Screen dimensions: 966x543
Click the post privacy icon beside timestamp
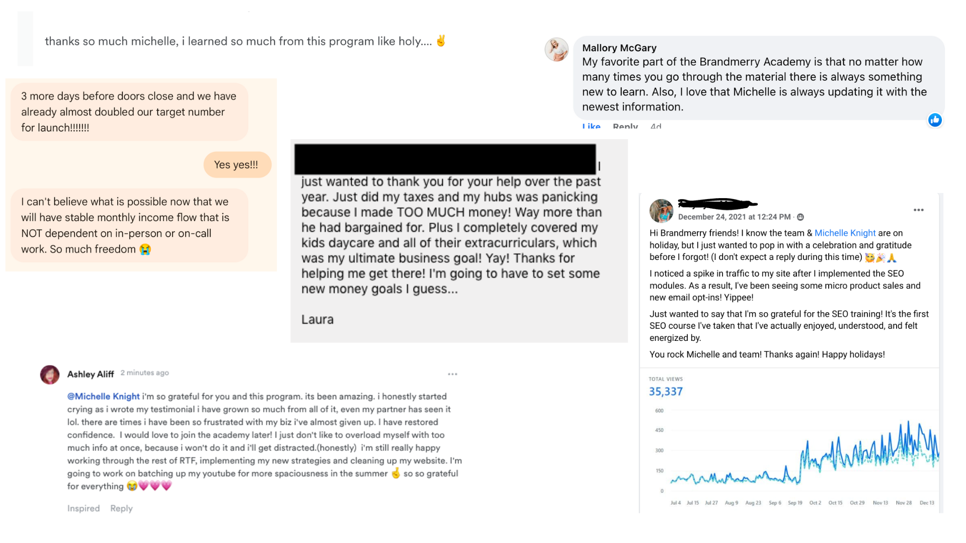(x=800, y=217)
